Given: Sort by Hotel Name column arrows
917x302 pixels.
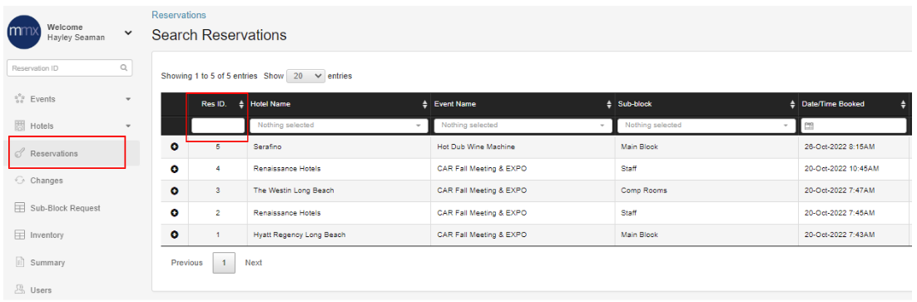Looking at the screenshot, I should [x=425, y=105].
